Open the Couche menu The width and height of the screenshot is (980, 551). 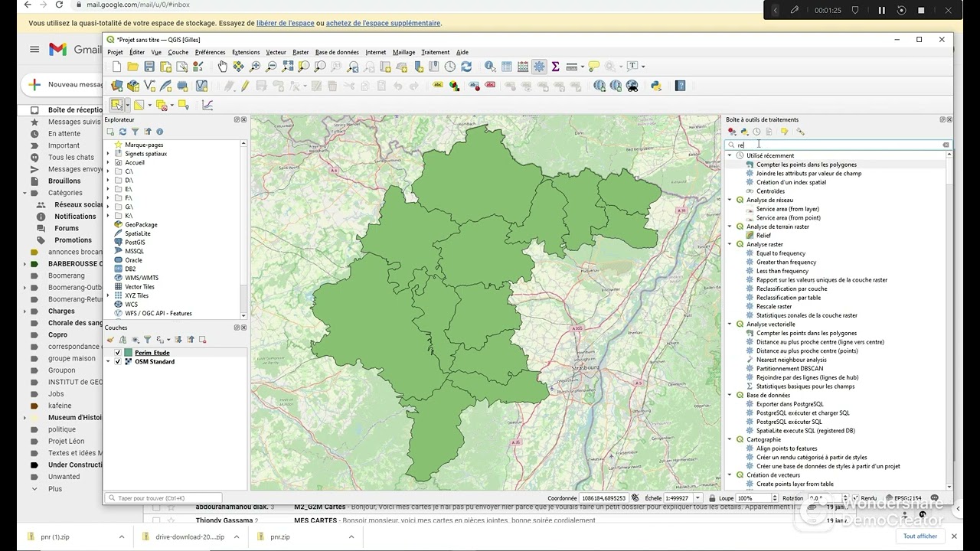click(x=178, y=52)
